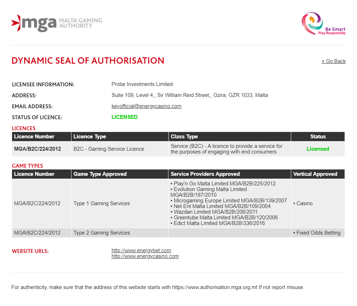This screenshot has width=357, height=306.
Task: Click the green Licensed status table cell
Action: [x=318, y=149]
